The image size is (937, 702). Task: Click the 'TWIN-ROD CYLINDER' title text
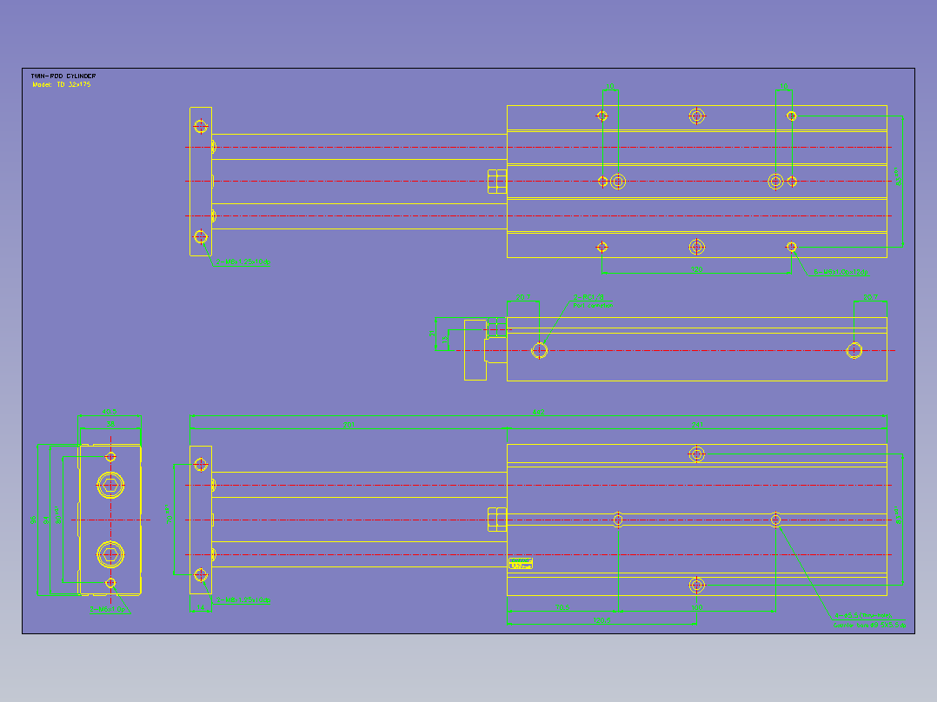(x=63, y=76)
